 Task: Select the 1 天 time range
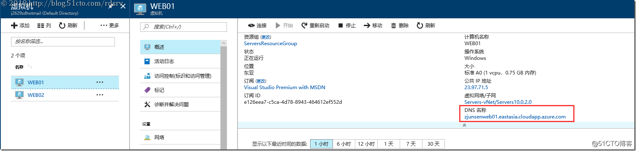[389, 144]
